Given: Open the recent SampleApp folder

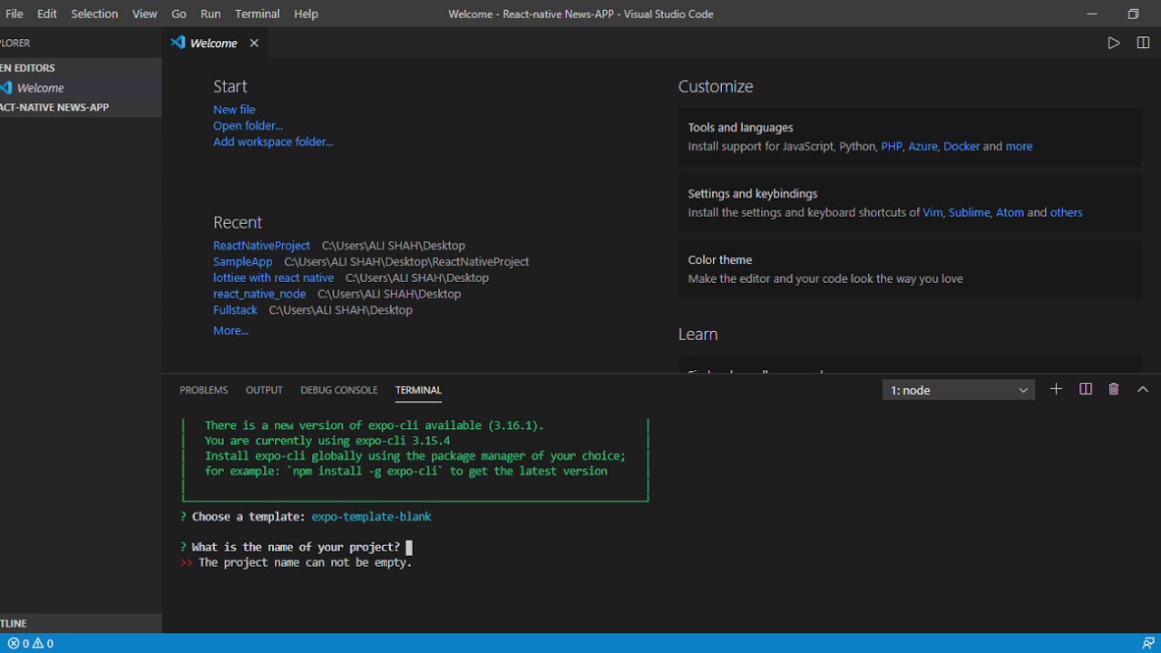Looking at the screenshot, I should click(243, 262).
